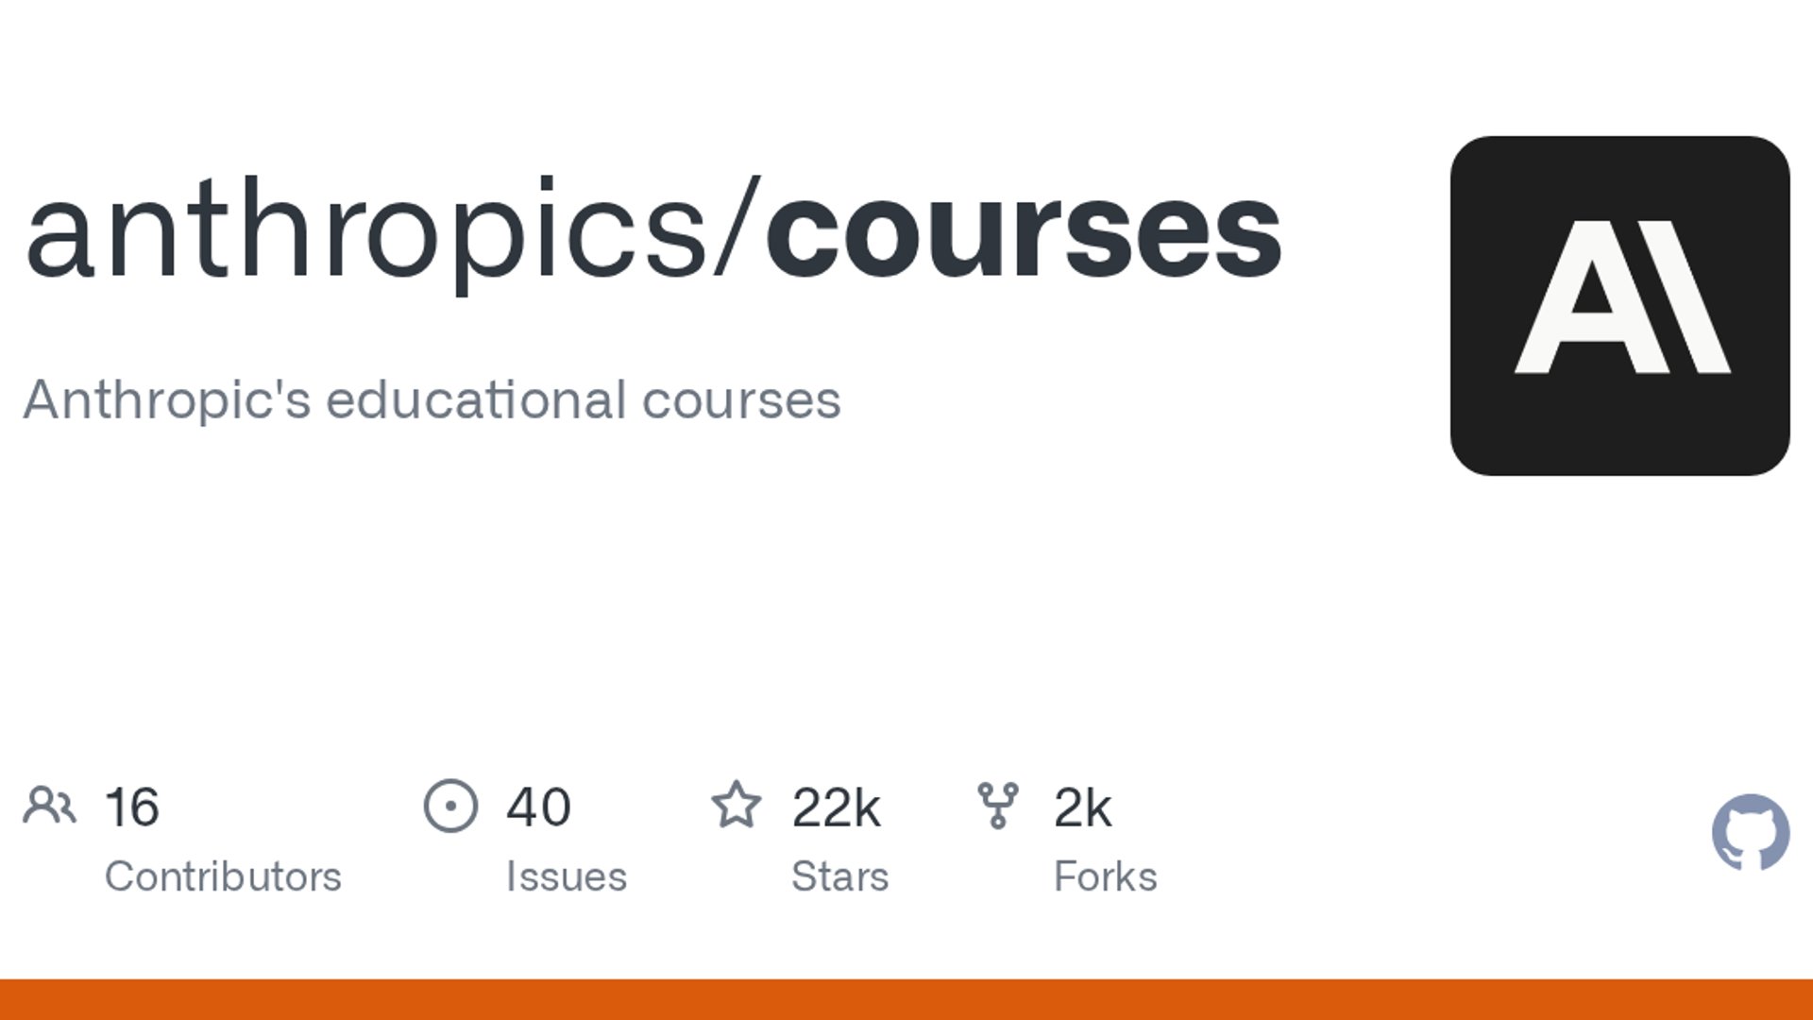Click the star icon
This screenshot has height=1020, width=1813.
pyautogui.click(x=736, y=806)
